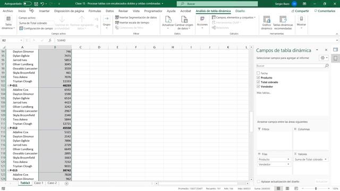Open Suma de Total cobrado dropdown

[x=326, y=159]
